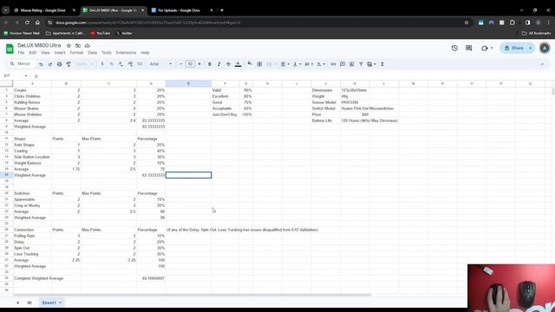Check the cloud save status icon
This screenshot has height=312, width=555.
point(87,46)
